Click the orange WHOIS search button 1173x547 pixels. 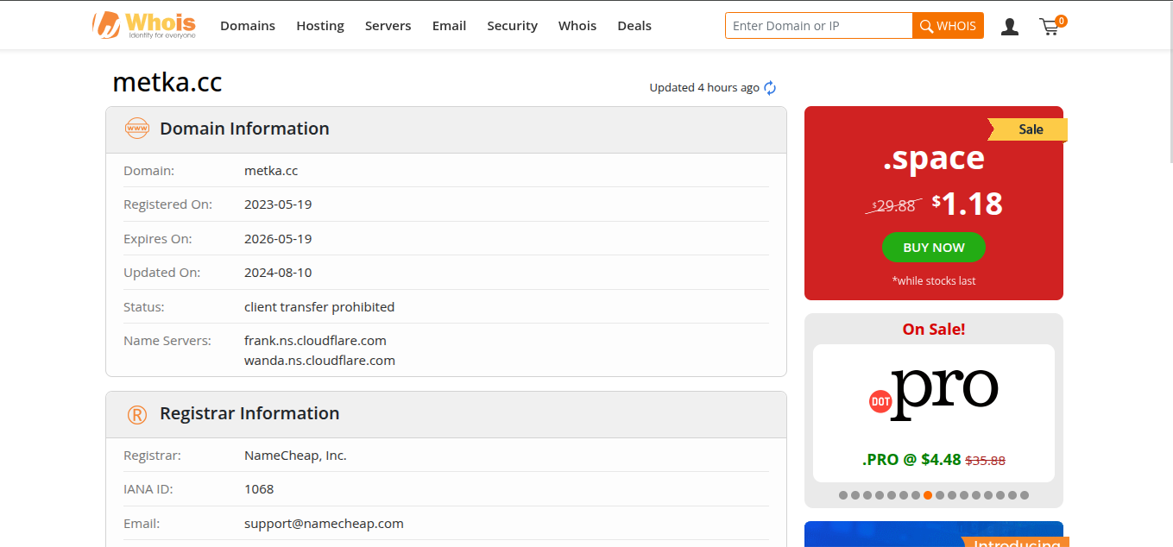tap(948, 26)
